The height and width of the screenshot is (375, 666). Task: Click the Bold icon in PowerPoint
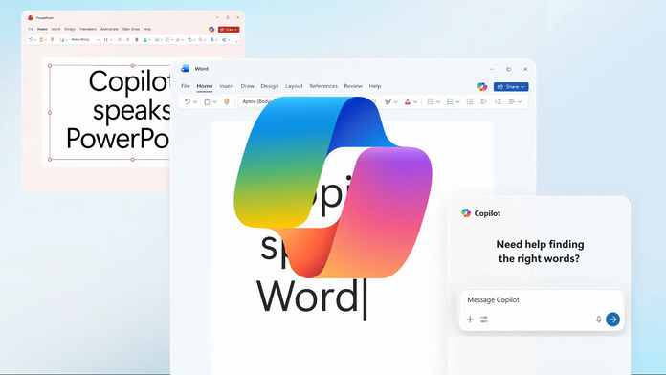coord(136,39)
